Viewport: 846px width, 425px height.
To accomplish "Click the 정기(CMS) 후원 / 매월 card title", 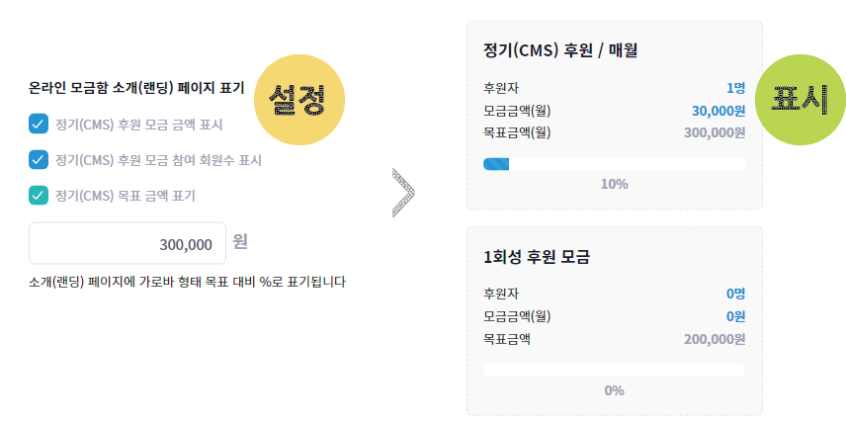I will (553, 50).
